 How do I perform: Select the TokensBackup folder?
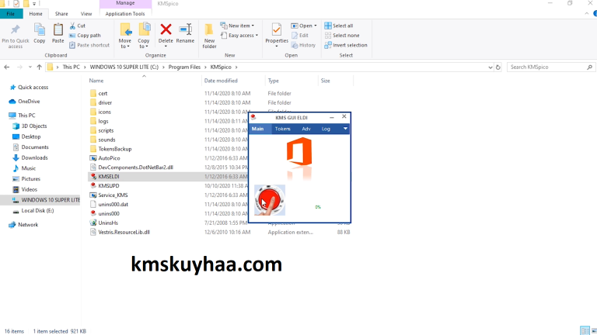click(x=111, y=149)
